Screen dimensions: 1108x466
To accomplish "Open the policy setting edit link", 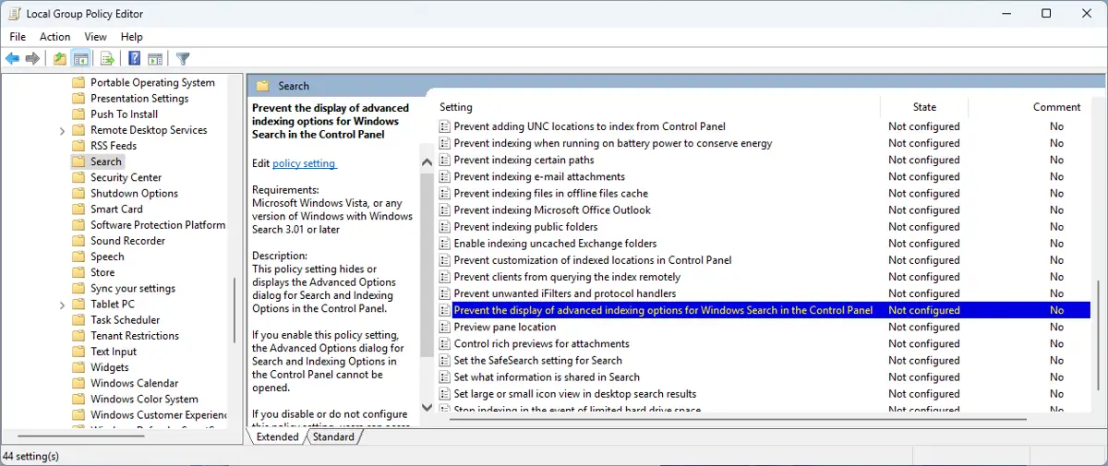I will click(x=304, y=163).
